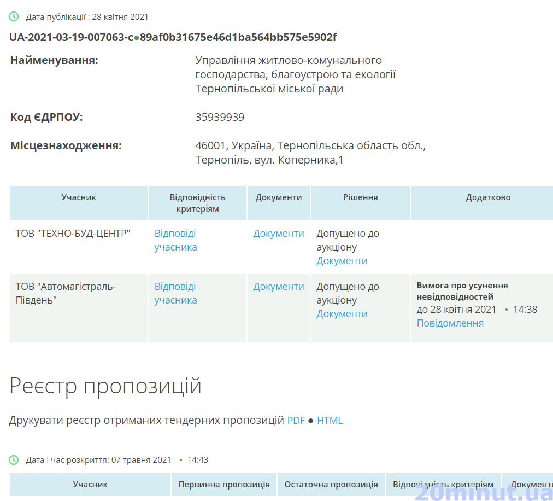
Task: Open the Повідомлення link
Action: (450, 323)
